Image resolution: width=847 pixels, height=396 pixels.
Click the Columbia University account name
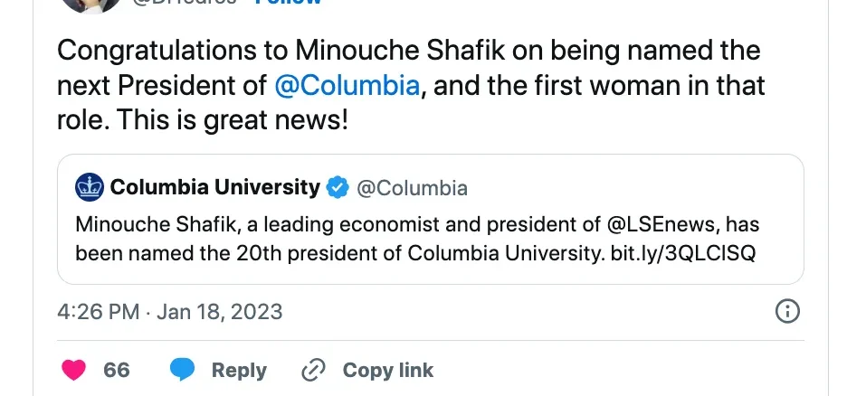(x=214, y=188)
